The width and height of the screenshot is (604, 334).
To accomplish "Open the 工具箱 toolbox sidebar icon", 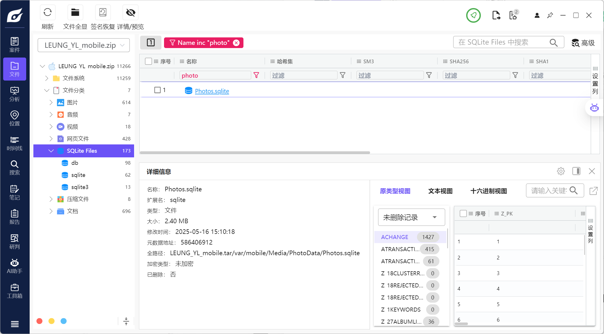I will (x=14, y=291).
